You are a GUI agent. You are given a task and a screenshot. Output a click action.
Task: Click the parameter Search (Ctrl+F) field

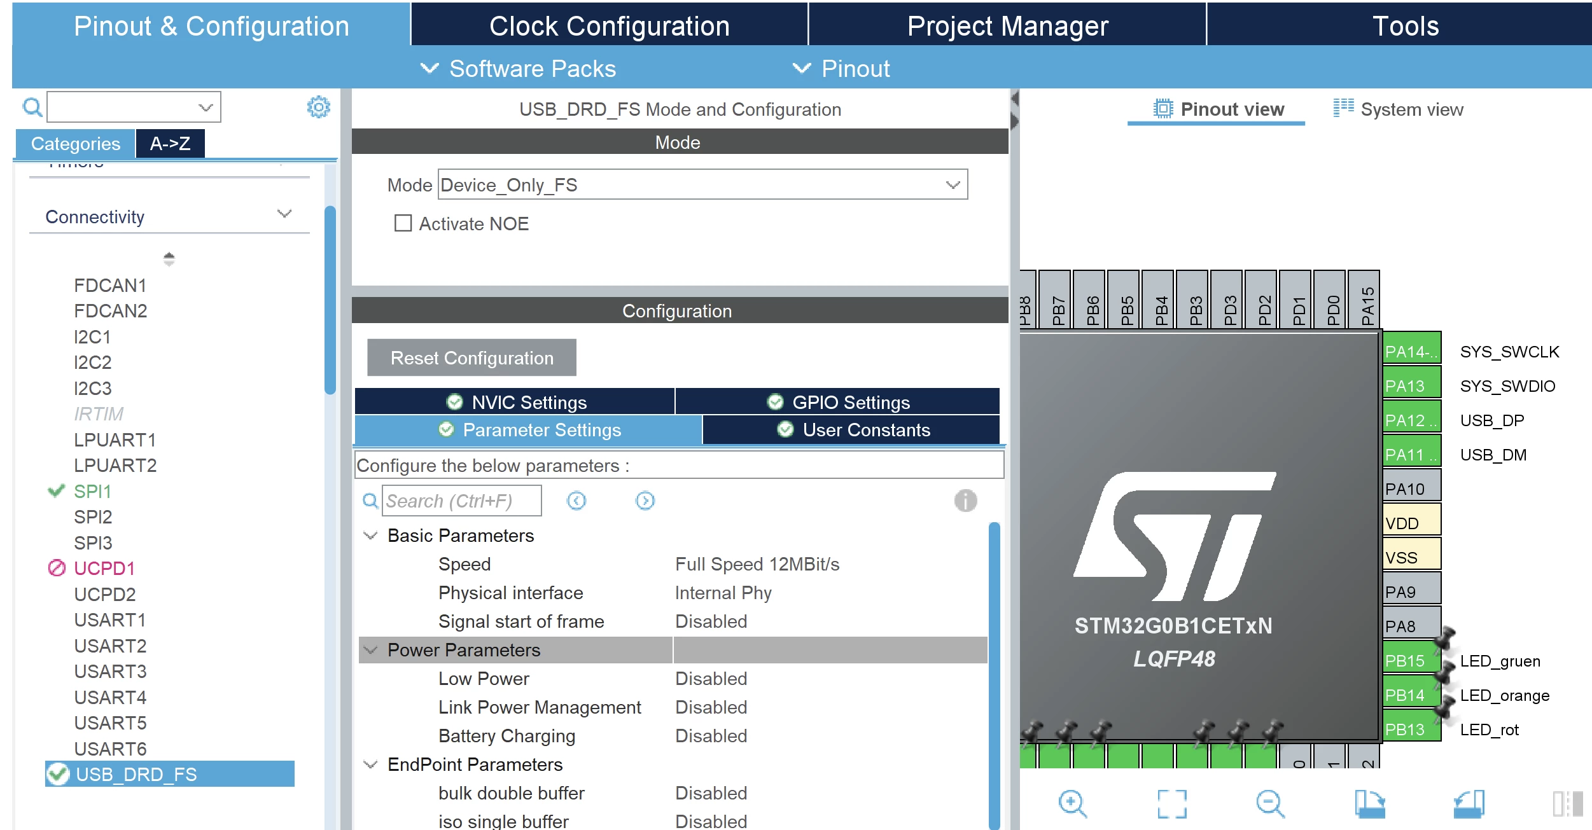[462, 501]
